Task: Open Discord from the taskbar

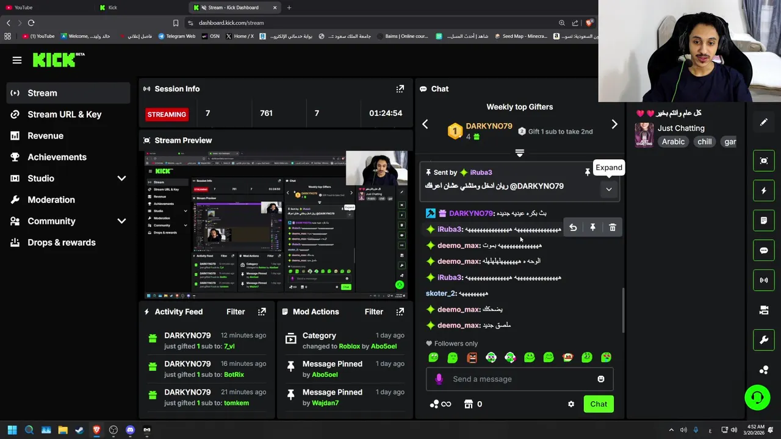Action: pyautogui.click(x=130, y=430)
